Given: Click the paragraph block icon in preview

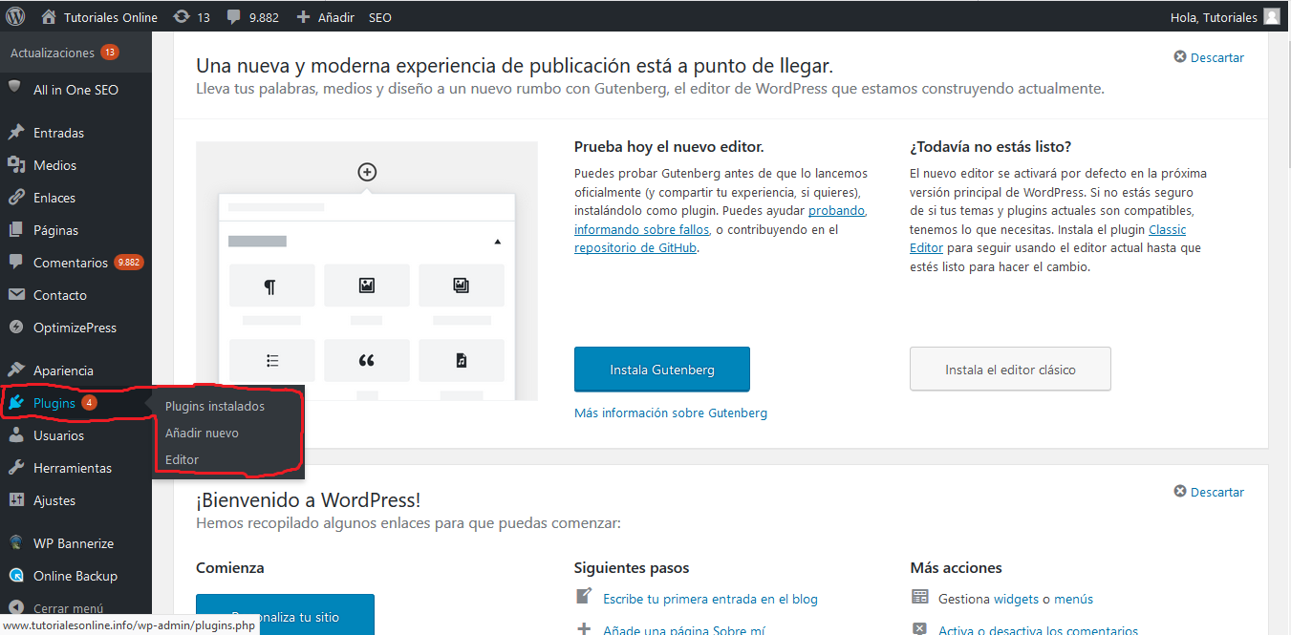Looking at the screenshot, I should click(270, 286).
